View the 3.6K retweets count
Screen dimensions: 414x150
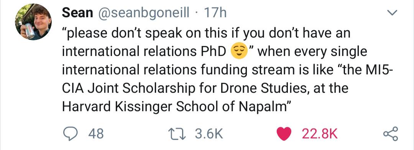[x=209, y=134]
